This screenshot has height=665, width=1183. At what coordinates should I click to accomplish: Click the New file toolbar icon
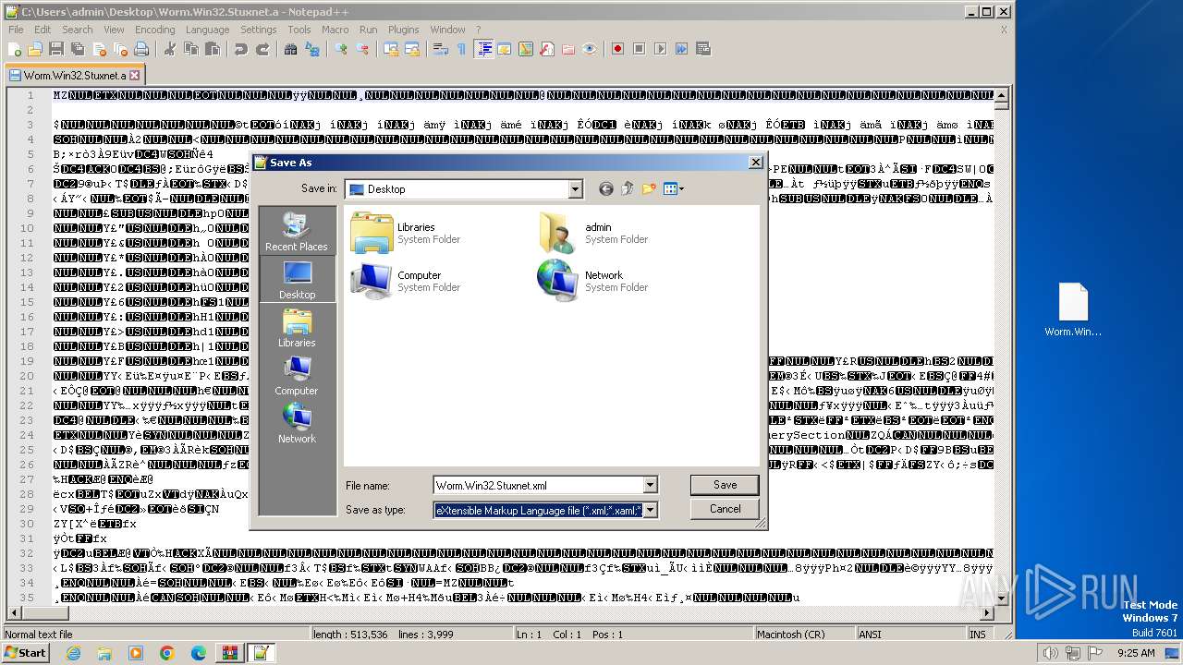pyautogui.click(x=15, y=49)
